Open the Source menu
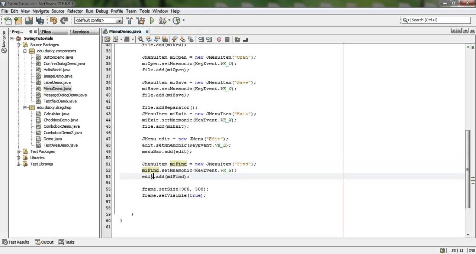 coord(58,11)
